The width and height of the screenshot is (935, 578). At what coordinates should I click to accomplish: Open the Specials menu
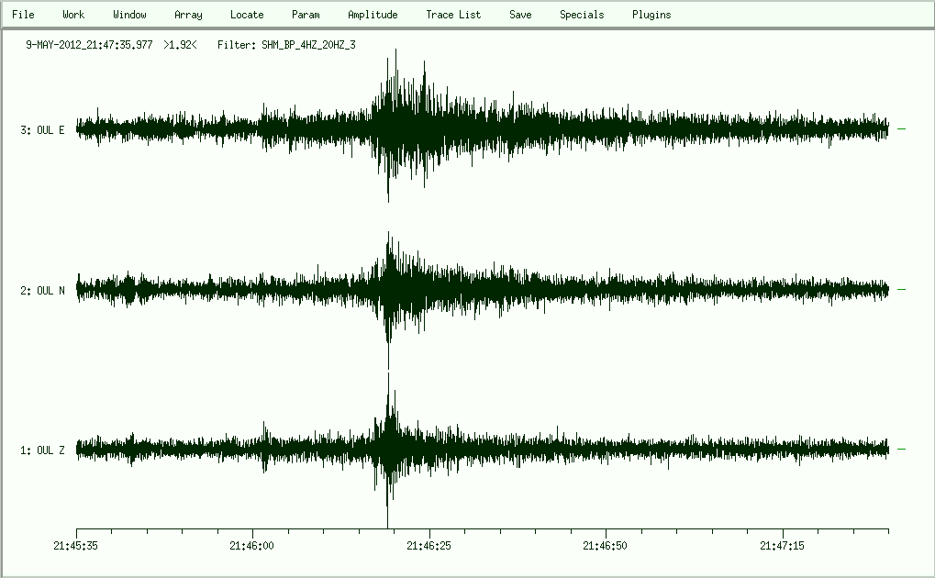tap(582, 15)
